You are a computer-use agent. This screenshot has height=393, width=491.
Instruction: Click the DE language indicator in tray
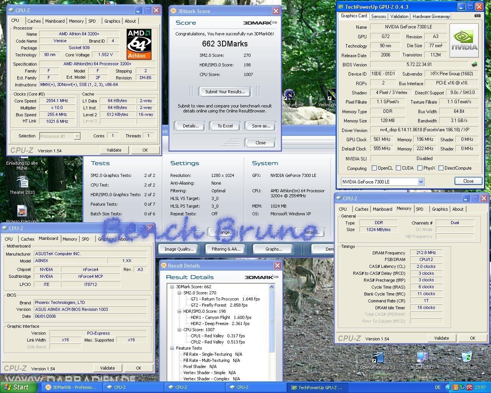(438, 387)
